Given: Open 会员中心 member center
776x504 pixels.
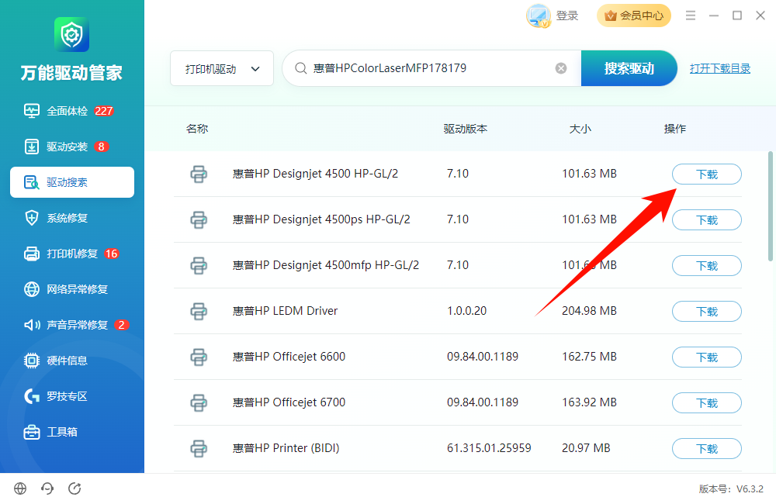Looking at the screenshot, I should coord(633,16).
